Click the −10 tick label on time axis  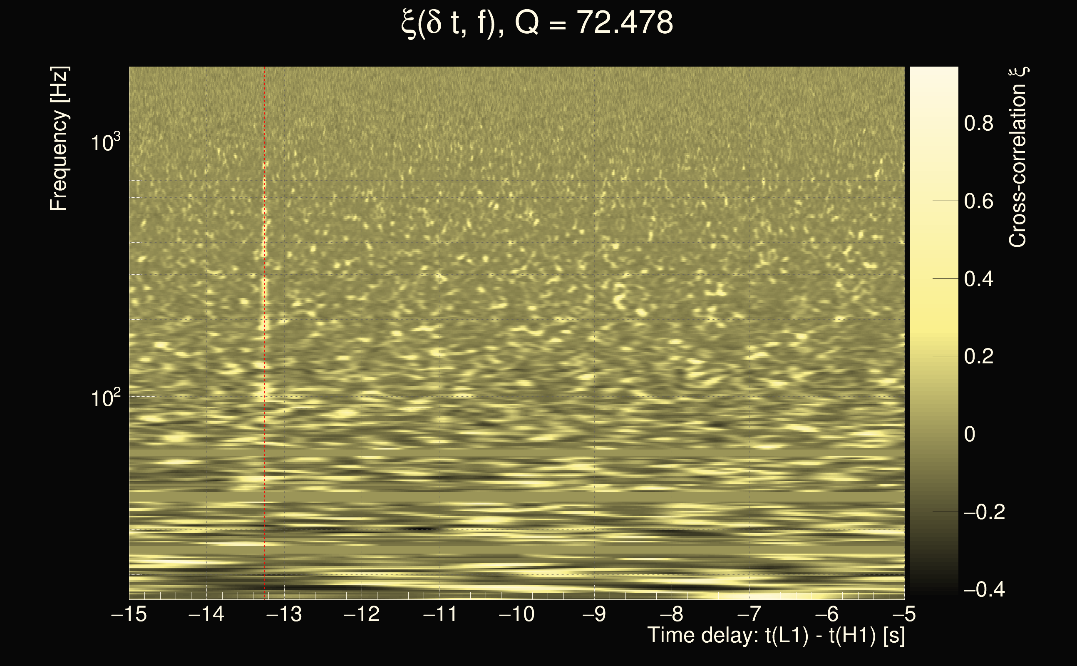pos(516,614)
